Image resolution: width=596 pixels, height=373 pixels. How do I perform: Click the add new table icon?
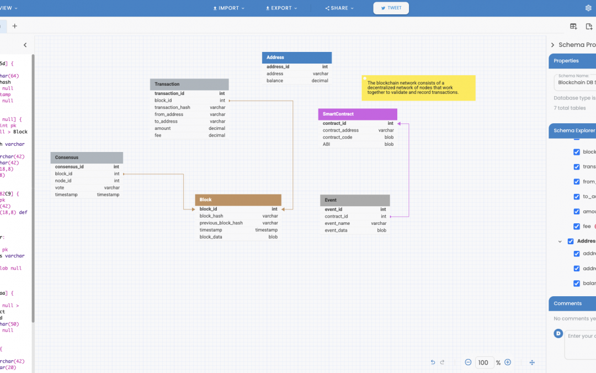coord(573,26)
